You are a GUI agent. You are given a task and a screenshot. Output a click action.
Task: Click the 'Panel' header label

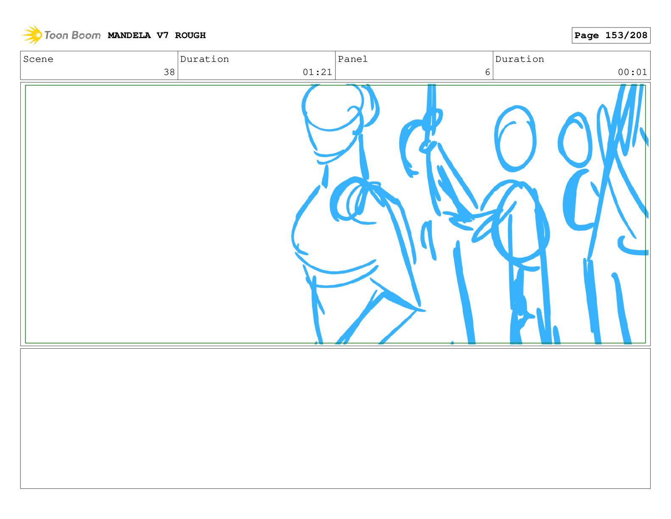[352, 59]
